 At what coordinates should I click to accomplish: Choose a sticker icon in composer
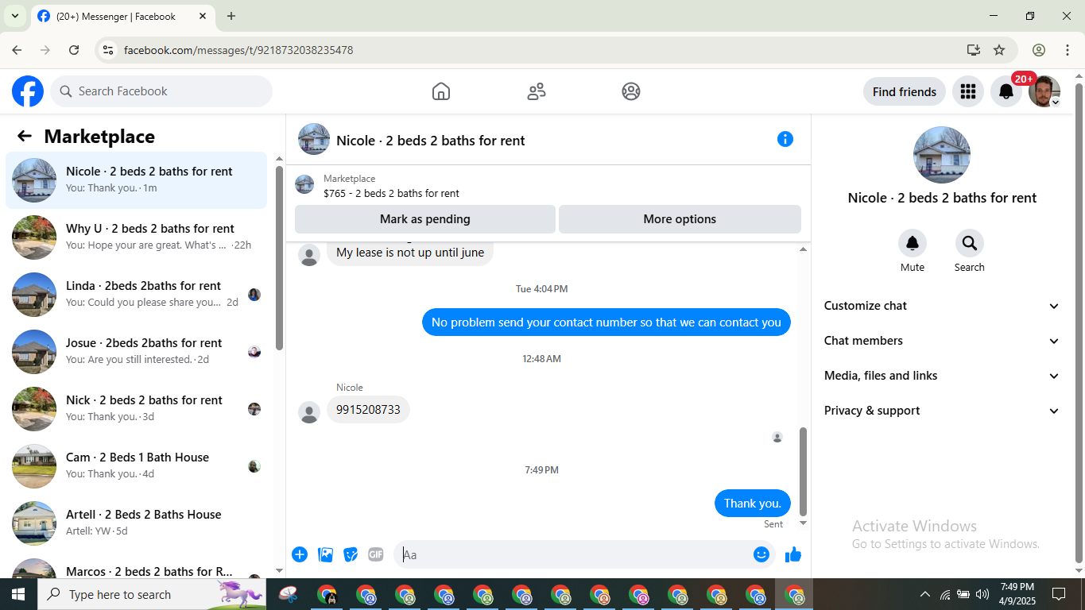click(351, 554)
